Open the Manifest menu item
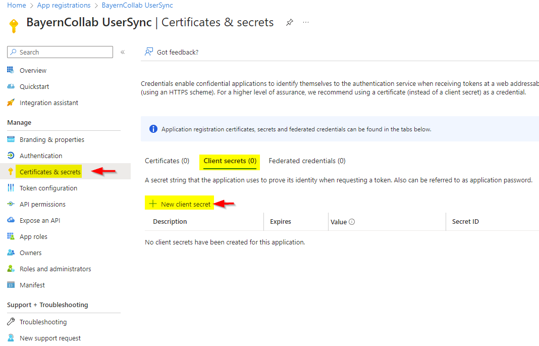Image resolution: width=539 pixels, height=346 pixels. [32, 285]
